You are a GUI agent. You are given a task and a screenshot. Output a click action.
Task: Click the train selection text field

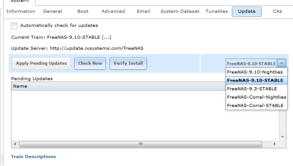252,63
